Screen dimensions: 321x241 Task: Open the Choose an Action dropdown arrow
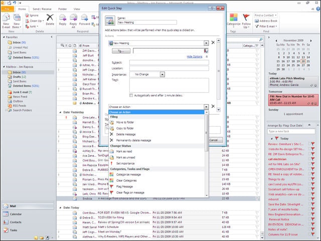(206, 107)
